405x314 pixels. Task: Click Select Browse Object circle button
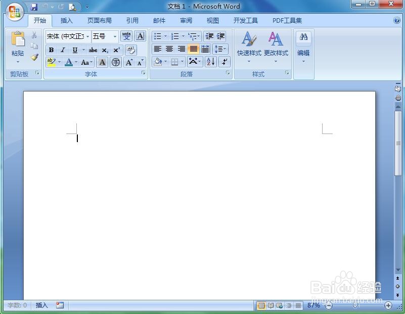pos(398,286)
